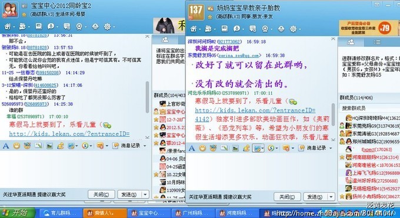This screenshot has width=400, height=218.
Task: Open send options arrow in 妈妈宝宝早教 window
Action: coord(331,197)
